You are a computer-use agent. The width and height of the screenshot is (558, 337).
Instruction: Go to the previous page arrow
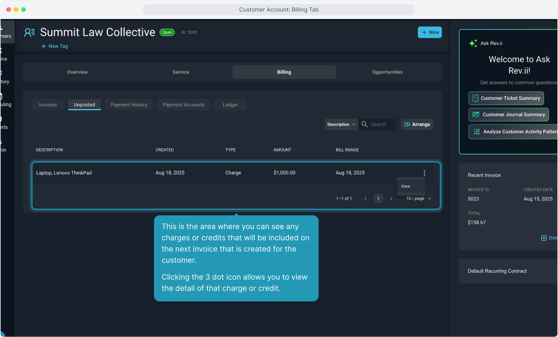[x=365, y=198]
